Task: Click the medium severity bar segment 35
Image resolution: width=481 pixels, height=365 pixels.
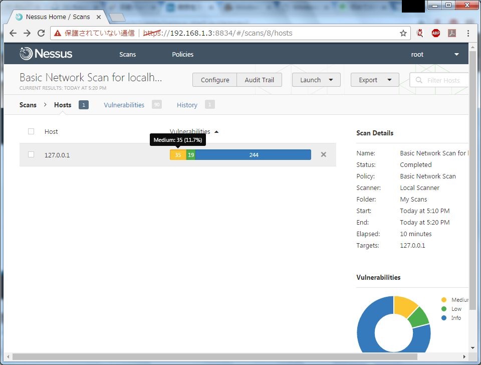Action: 178,155
